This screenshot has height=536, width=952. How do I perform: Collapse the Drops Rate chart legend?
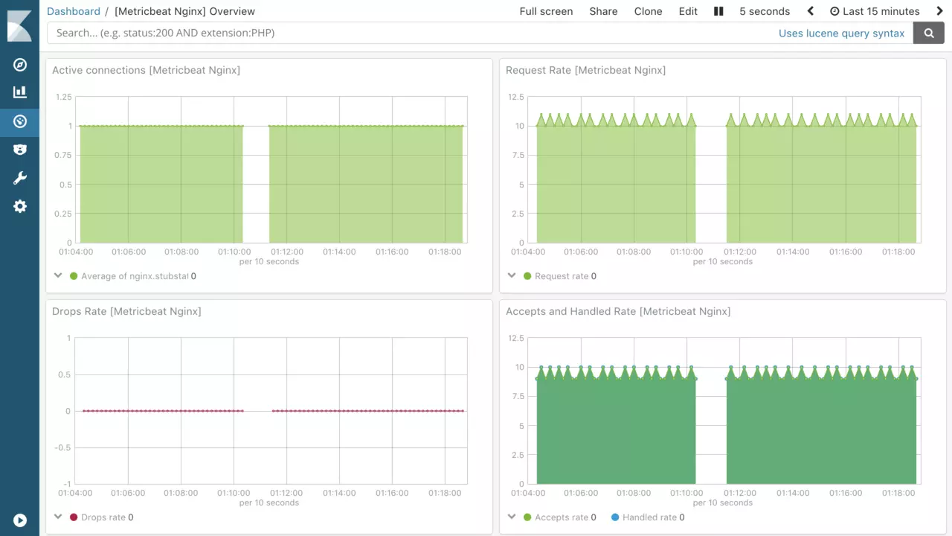(58, 517)
